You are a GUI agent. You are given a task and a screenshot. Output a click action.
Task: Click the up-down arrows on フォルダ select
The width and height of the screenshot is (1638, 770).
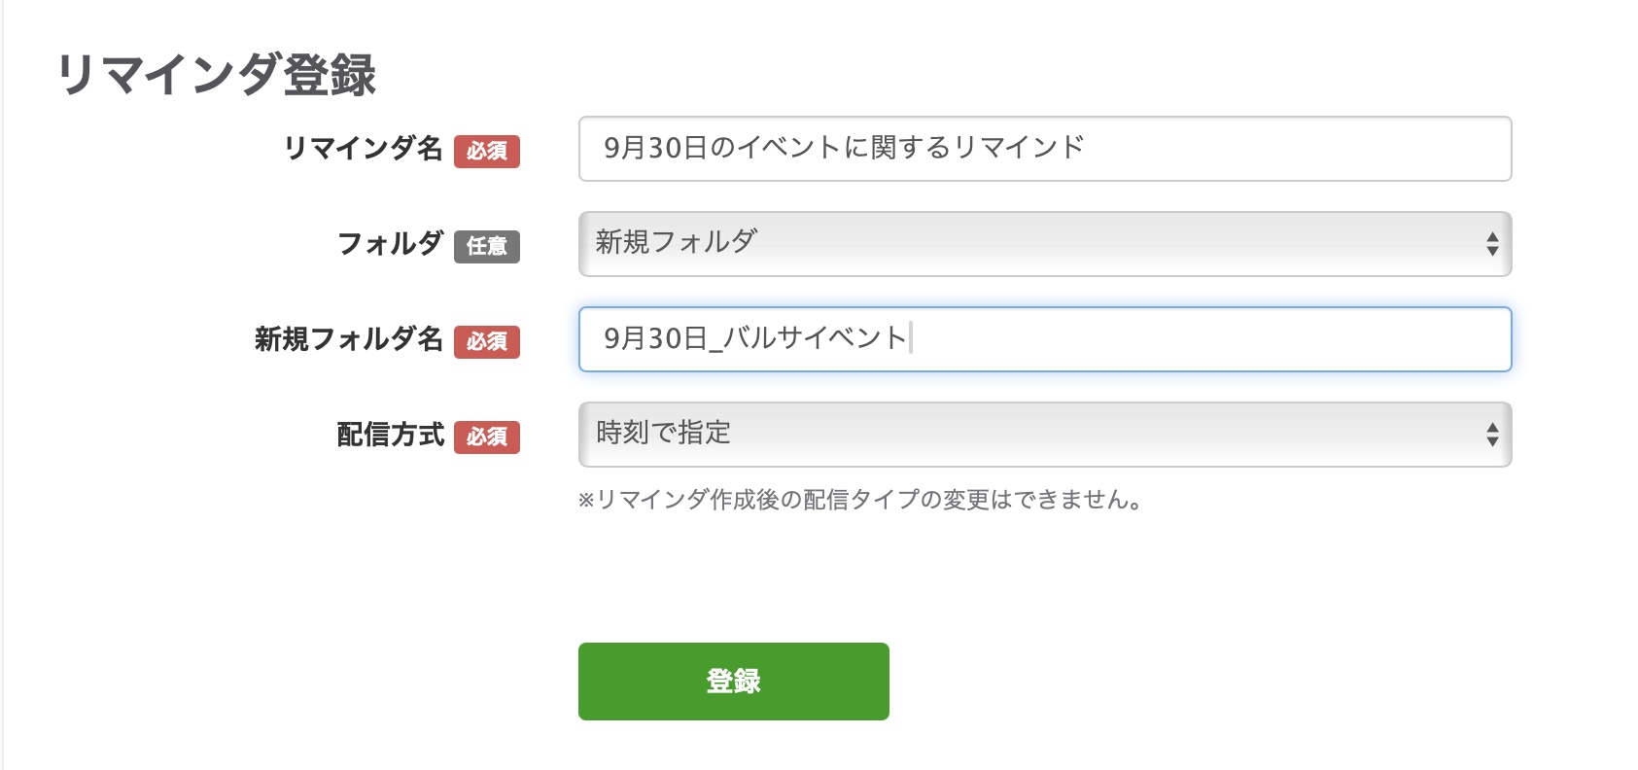tap(1491, 244)
